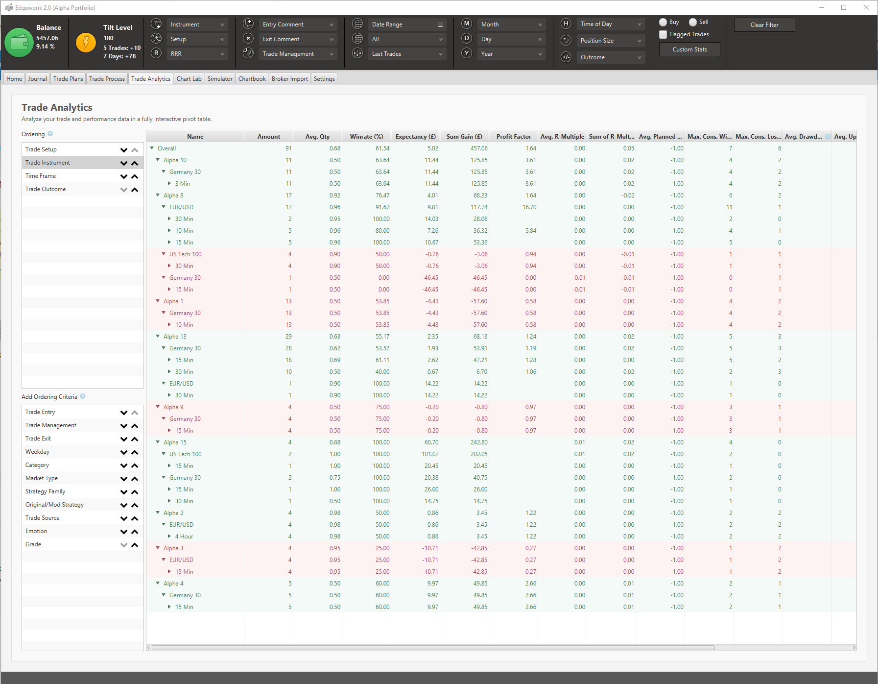The height and width of the screenshot is (684, 878).
Task: Open the Date Range calendar picker icon
Action: (x=440, y=24)
